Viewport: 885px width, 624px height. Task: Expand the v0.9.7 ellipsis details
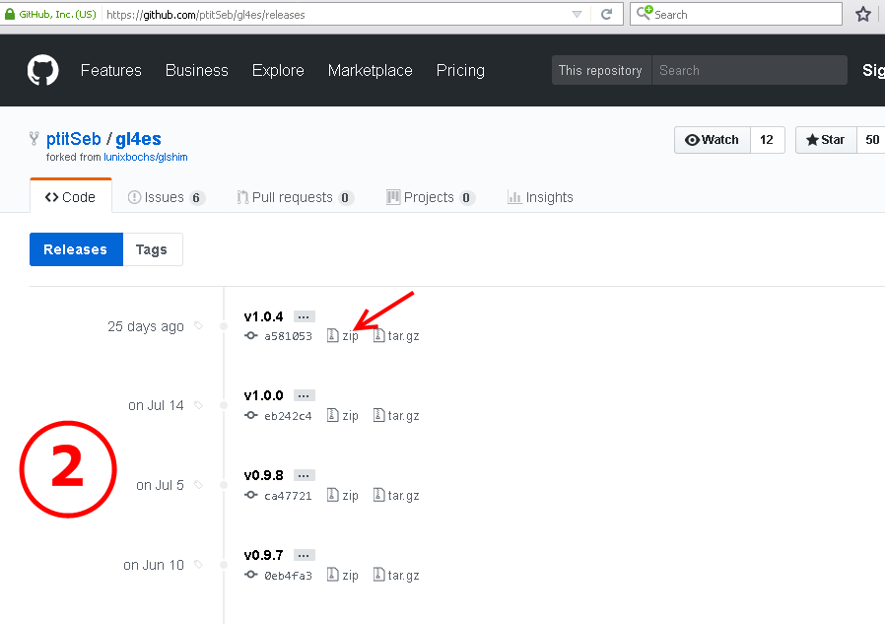pyautogui.click(x=304, y=555)
